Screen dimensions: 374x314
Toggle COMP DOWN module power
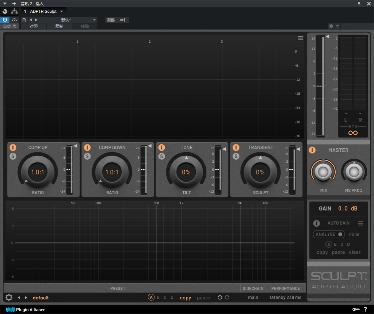[x=87, y=148]
